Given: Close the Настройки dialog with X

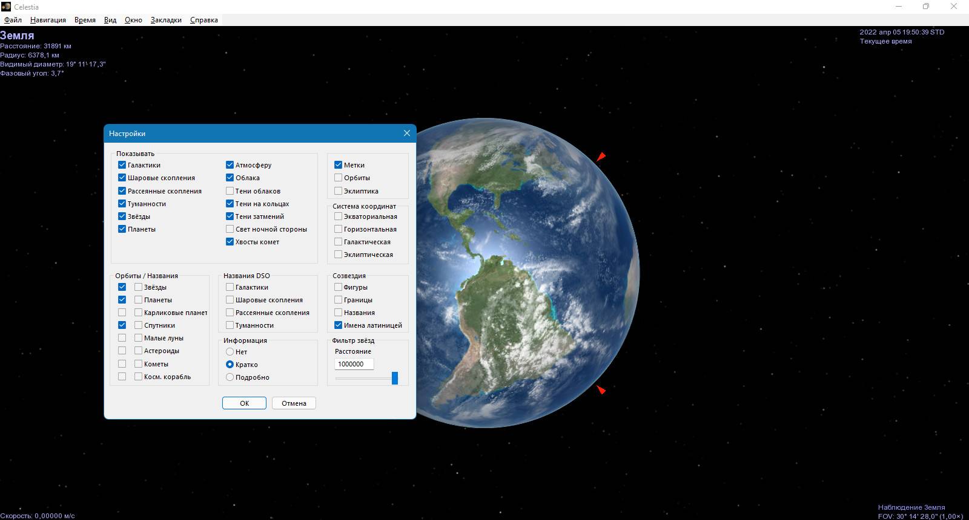Looking at the screenshot, I should pos(407,133).
